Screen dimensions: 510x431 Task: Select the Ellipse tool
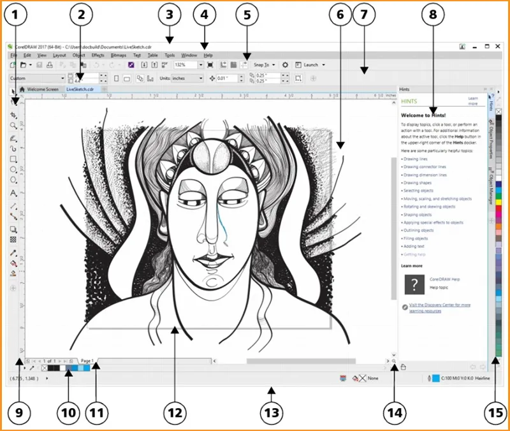(13, 170)
